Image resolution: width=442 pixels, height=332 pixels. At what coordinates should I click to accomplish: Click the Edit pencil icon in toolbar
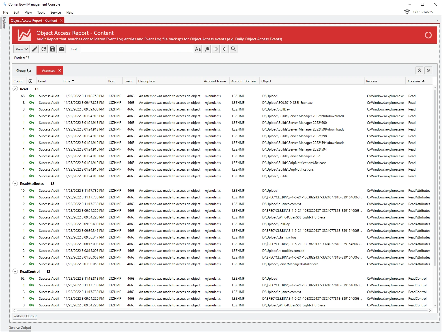coord(35,49)
